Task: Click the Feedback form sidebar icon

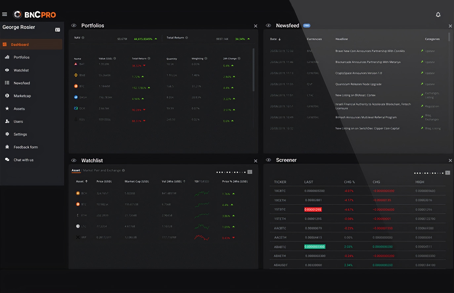Action: 7,147
